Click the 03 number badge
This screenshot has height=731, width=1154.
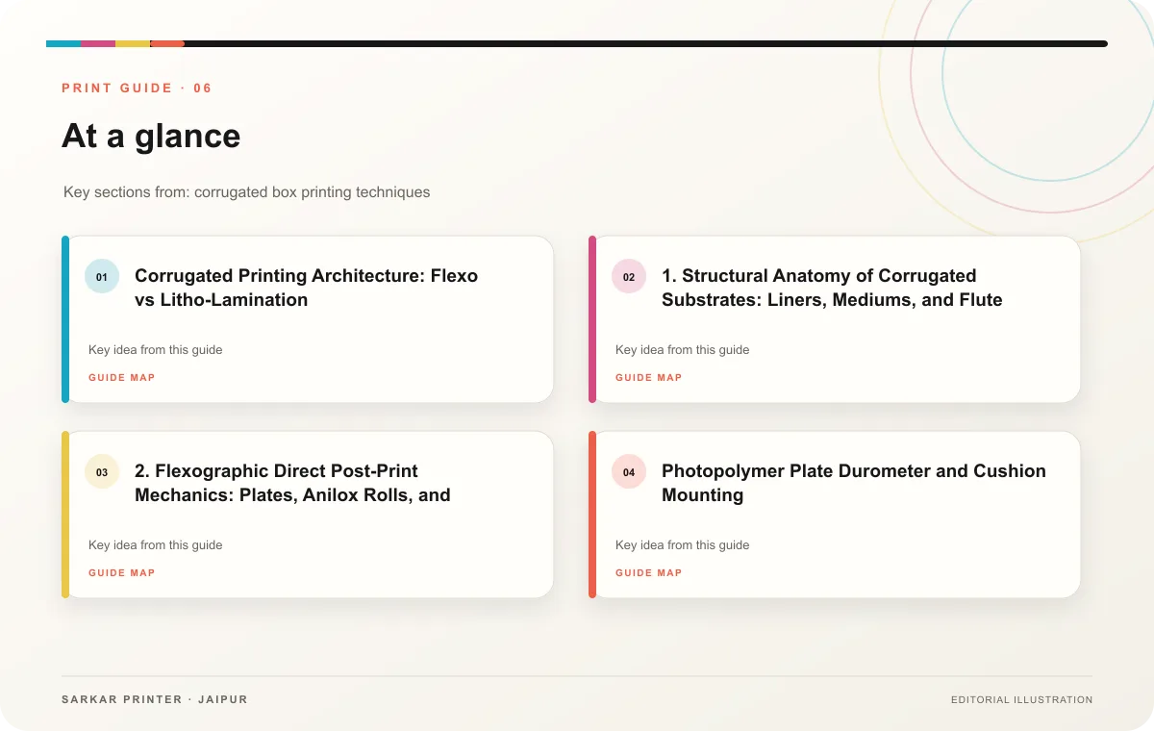(x=102, y=472)
